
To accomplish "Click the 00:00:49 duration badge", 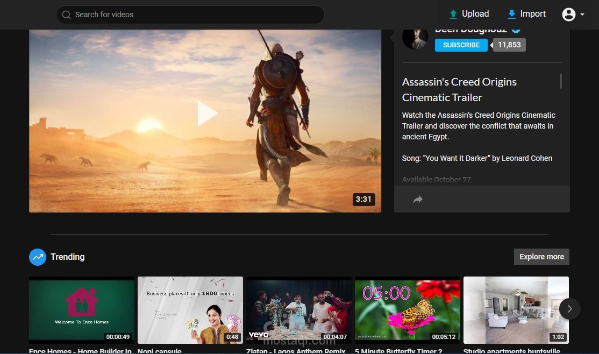I will [118, 337].
